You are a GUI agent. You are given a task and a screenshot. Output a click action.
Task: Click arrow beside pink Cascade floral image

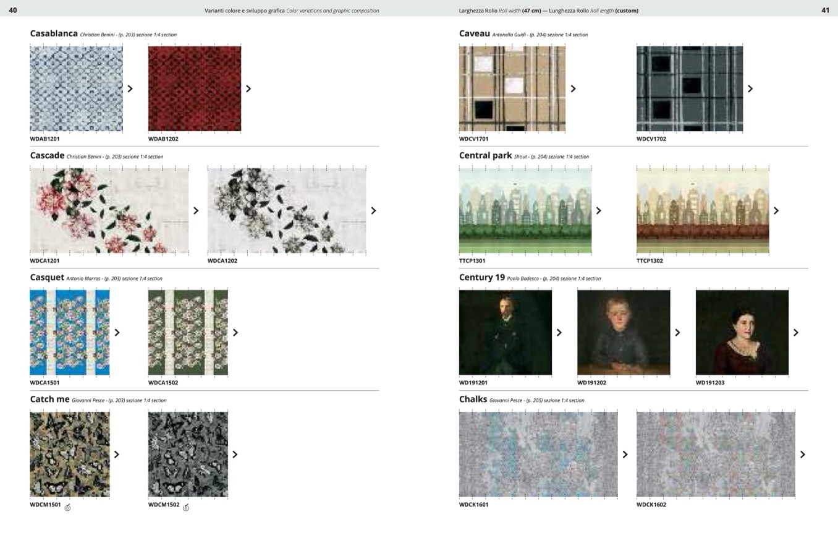(196, 210)
